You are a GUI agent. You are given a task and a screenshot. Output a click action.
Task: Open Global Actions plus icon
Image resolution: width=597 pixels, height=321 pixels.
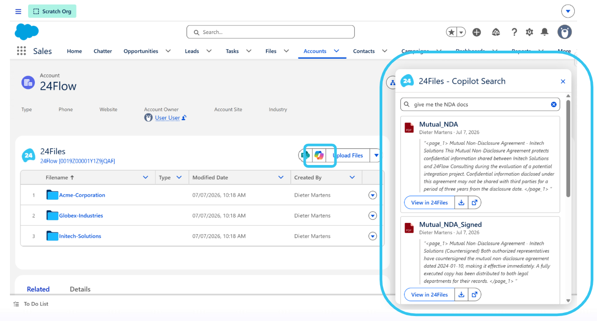point(477,32)
